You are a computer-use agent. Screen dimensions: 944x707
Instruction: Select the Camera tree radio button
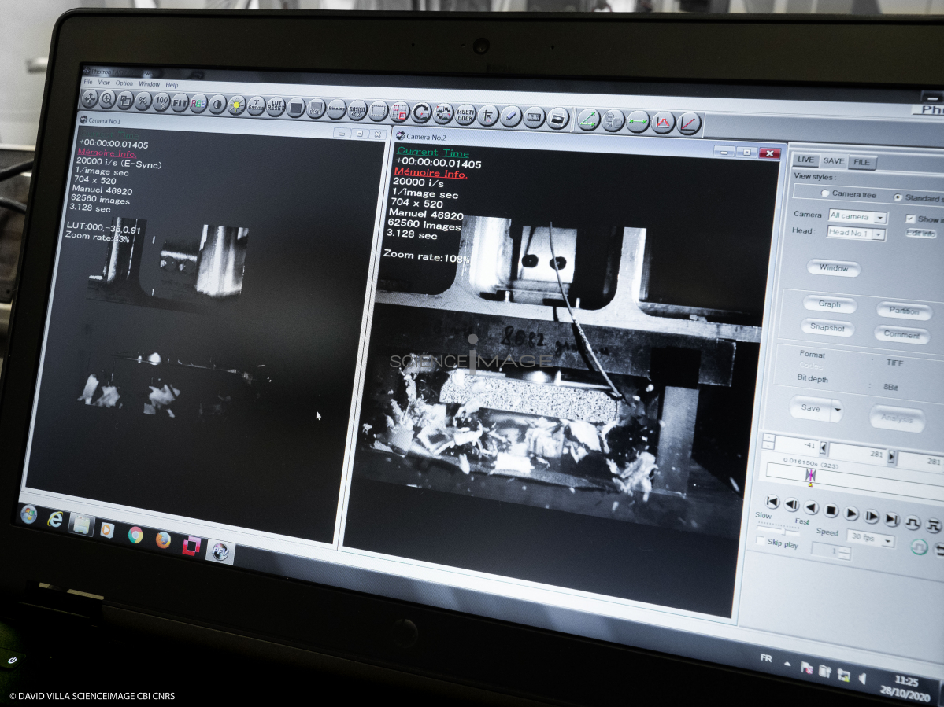point(825,193)
